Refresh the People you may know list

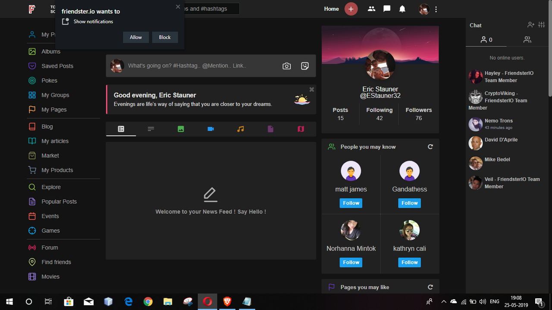point(430,147)
